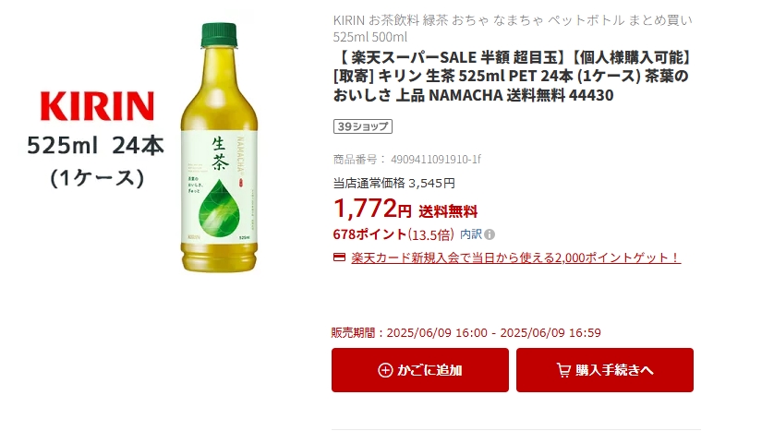Click the 当店通常価格 3,545円 text
Screen dimensions: 774x431
[393, 183]
